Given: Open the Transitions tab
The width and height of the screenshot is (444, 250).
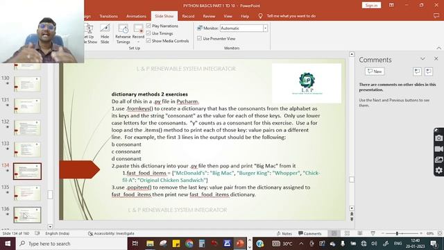Looking at the screenshot, I should click(108, 16).
